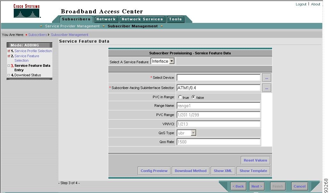Open device browse button beside Select Device
Image resolution: width=329 pixels, height=193 pixels.
266,78
